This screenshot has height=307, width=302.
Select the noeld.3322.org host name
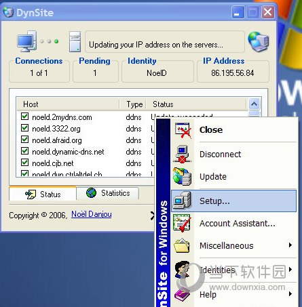coord(56,129)
